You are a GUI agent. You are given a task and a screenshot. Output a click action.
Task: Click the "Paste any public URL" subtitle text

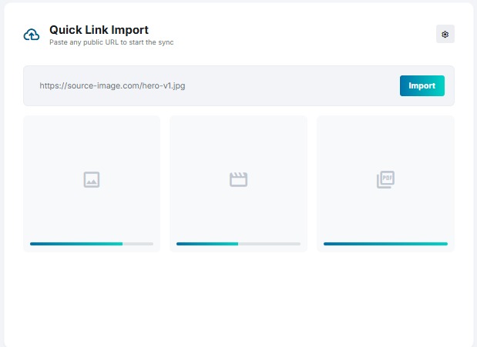(x=111, y=42)
